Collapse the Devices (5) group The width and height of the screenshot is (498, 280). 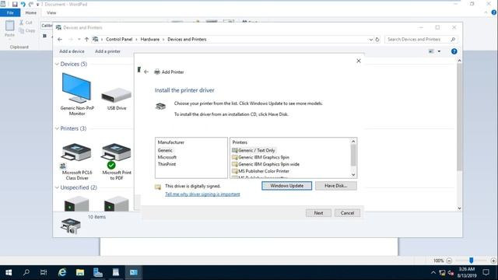click(x=57, y=64)
